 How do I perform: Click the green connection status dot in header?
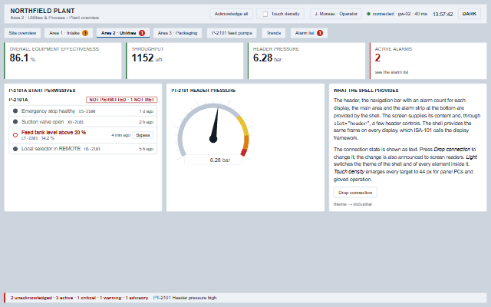pyautogui.click(x=368, y=14)
